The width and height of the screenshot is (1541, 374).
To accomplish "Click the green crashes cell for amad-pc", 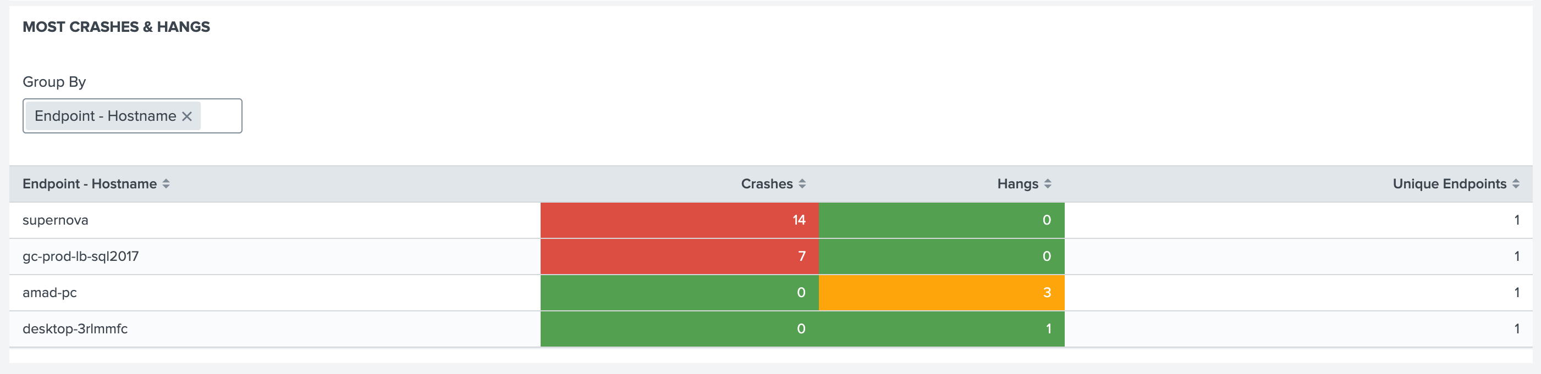I will [680, 293].
